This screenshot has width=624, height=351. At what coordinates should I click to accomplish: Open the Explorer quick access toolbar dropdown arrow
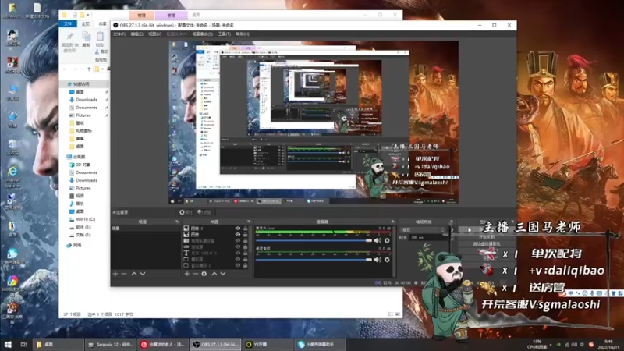(88, 15)
